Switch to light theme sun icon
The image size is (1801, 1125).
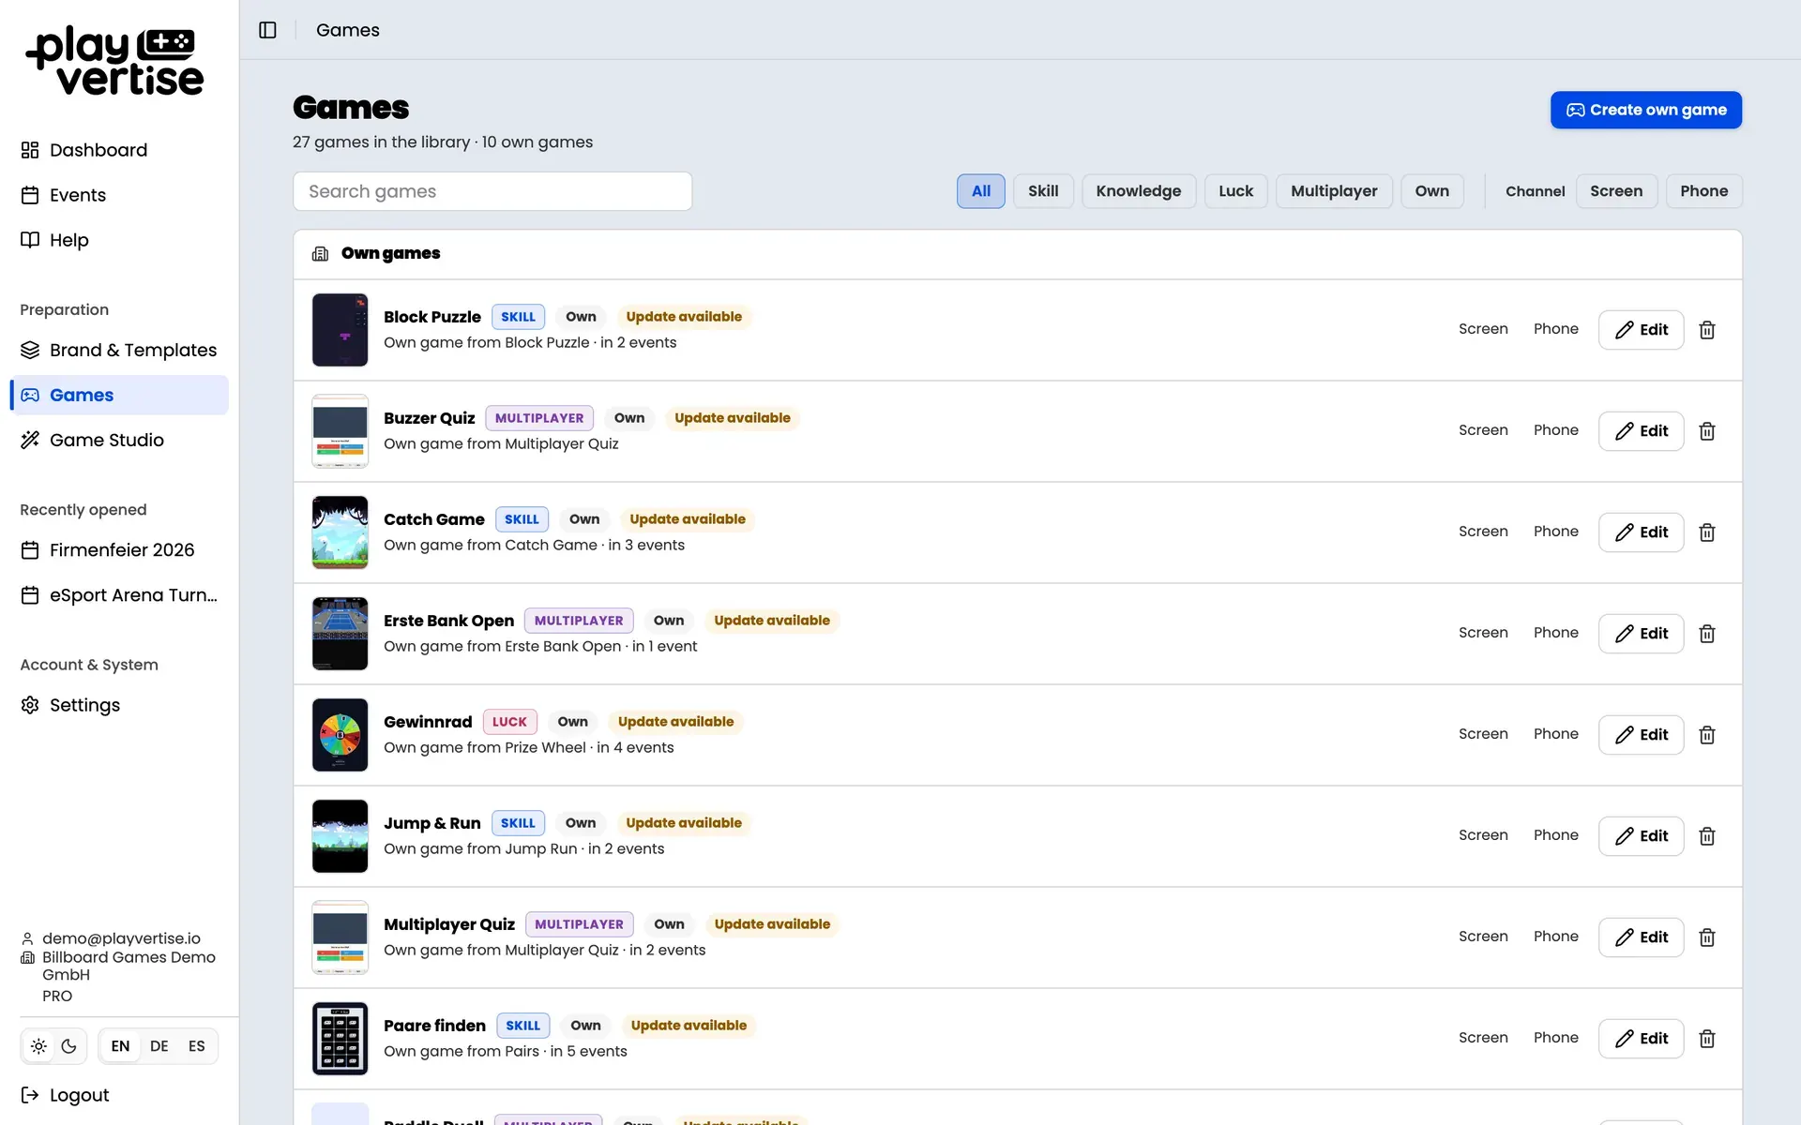pyautogui.click(x=38, y=1046)
